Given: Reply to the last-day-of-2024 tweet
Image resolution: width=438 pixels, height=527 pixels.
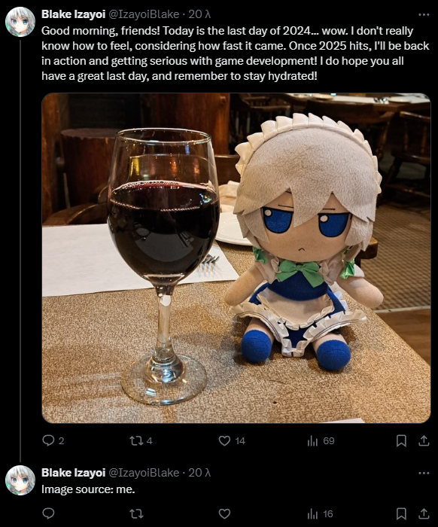Looking at the screenshot, I should 49,440.
